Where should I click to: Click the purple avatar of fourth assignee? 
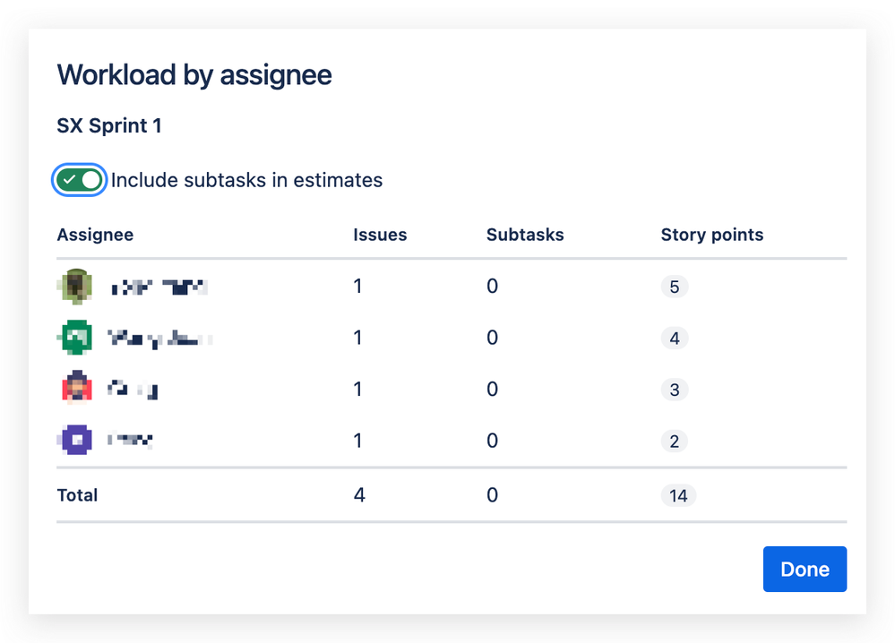coord(76,440)
